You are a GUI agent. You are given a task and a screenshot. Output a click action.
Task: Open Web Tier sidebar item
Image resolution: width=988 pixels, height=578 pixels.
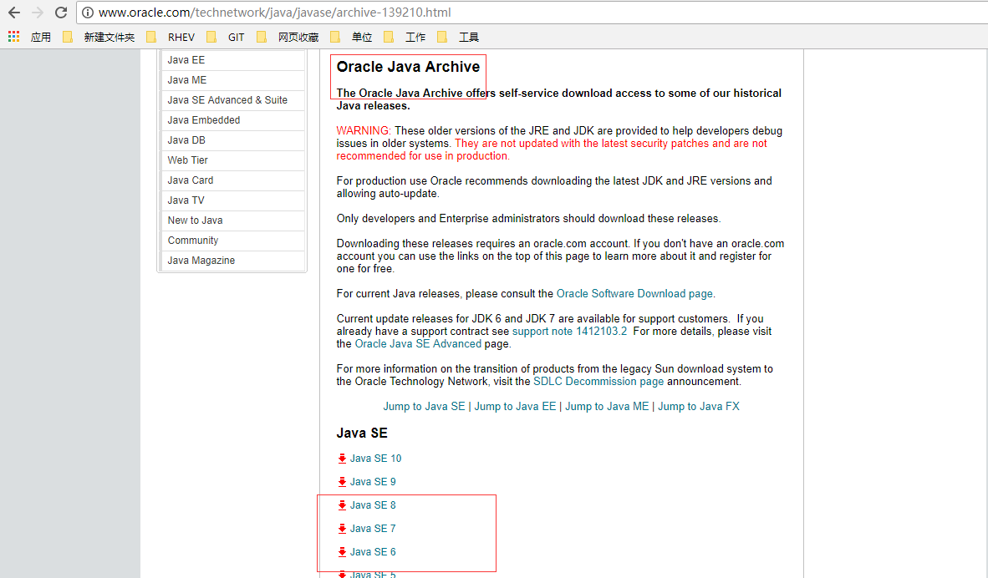pyautogui.click(x=233, y=160)
